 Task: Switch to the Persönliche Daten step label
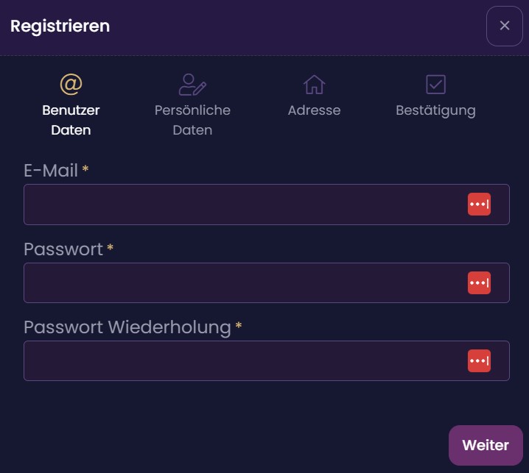[x=192, y=120]
